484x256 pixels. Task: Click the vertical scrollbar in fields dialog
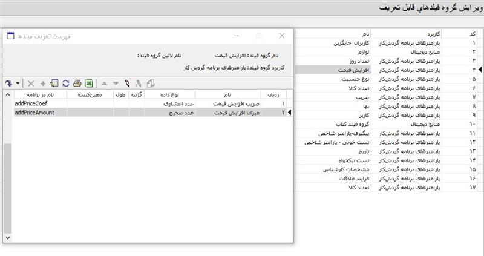(x=7, y=182)
